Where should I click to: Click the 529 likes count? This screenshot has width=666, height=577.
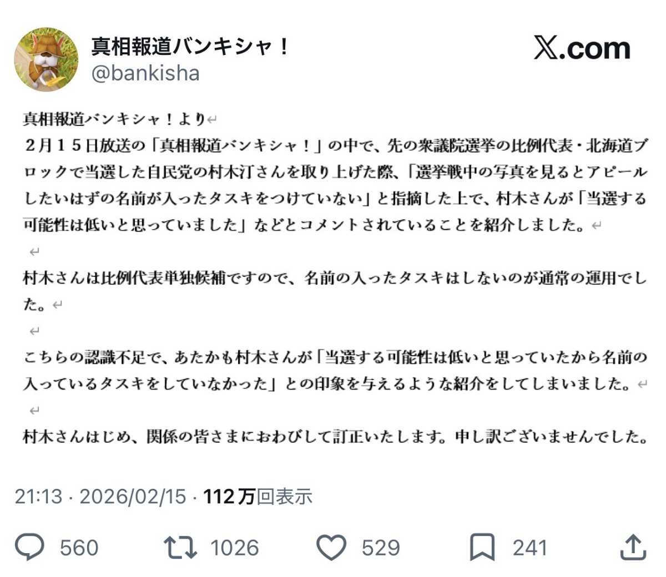(x=381, y=548)
